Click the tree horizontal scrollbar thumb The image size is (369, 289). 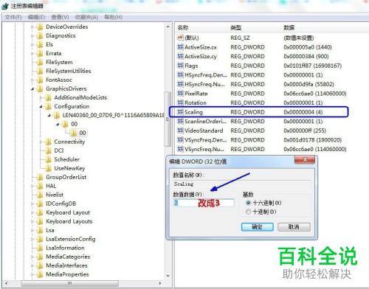69,283
